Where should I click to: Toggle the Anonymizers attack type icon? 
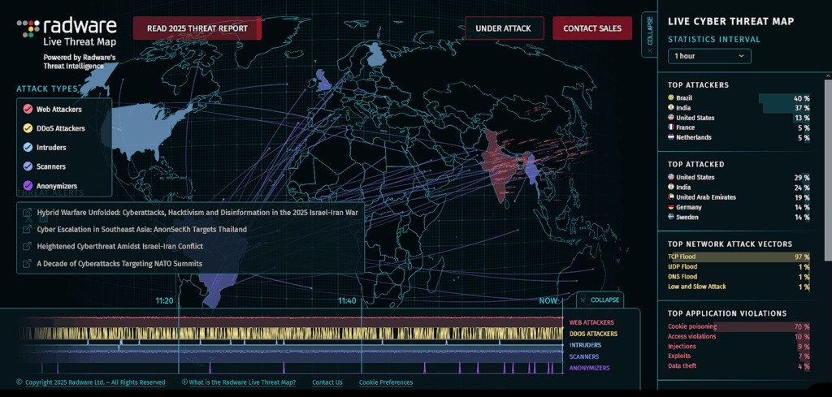tap(28, 186)
